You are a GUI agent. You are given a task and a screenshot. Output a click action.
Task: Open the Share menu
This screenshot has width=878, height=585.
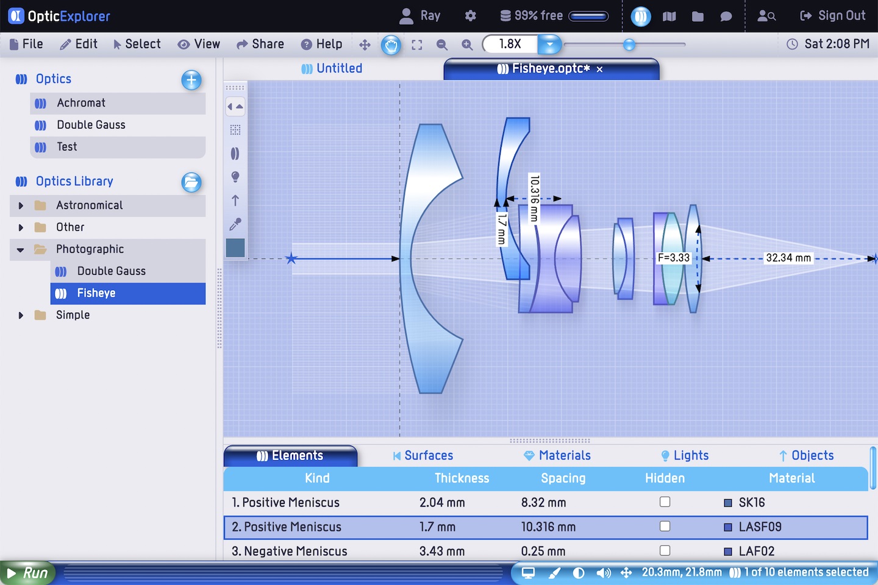(x=260, y=44)
